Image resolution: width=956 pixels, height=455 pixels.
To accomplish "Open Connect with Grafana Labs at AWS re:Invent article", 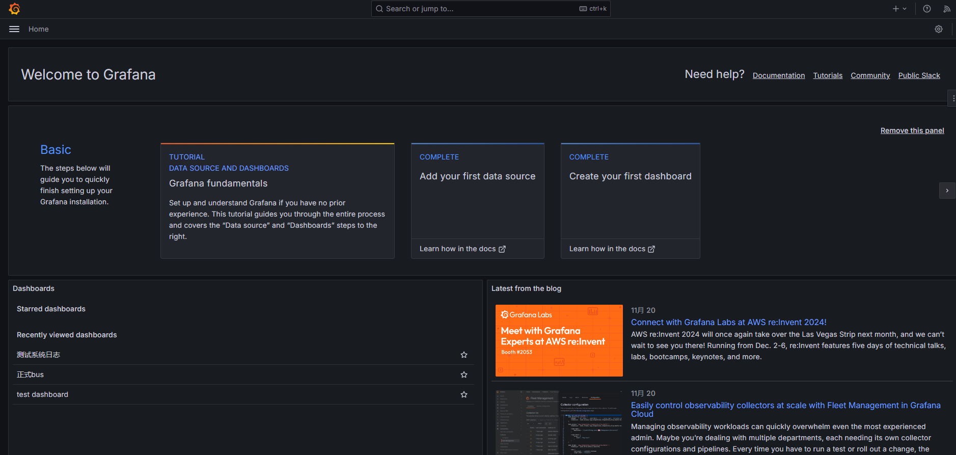I will pos(729,322).
